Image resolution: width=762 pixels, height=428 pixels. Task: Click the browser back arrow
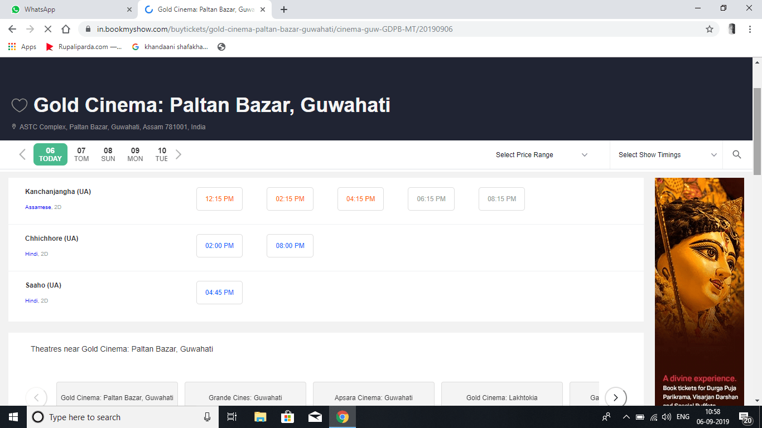pos(12,29)
